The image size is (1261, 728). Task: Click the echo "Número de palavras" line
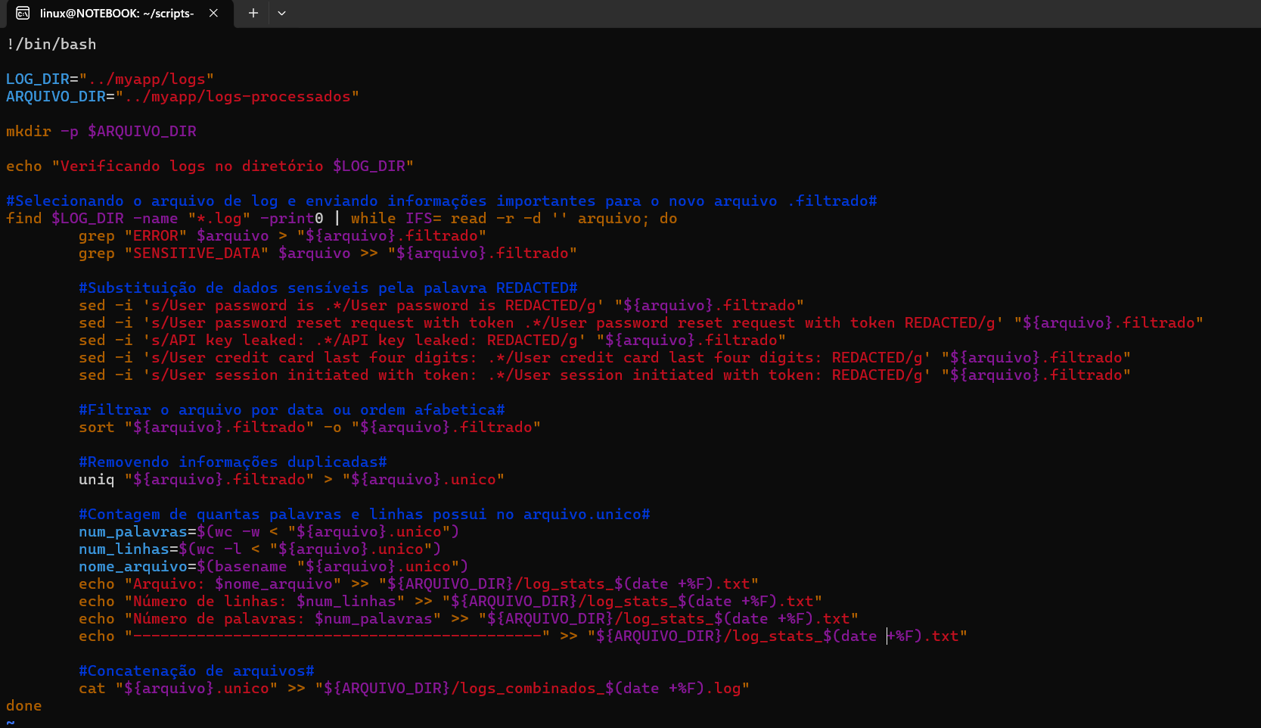point(468,618)
